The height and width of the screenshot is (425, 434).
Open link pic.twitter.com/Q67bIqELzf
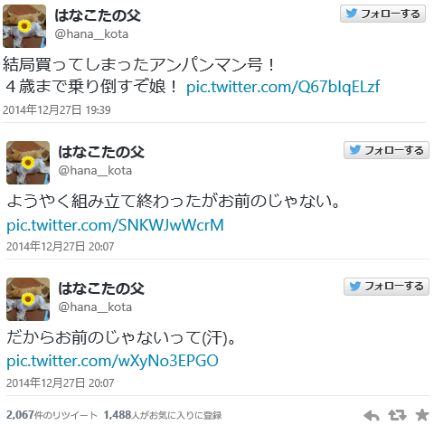283,87
